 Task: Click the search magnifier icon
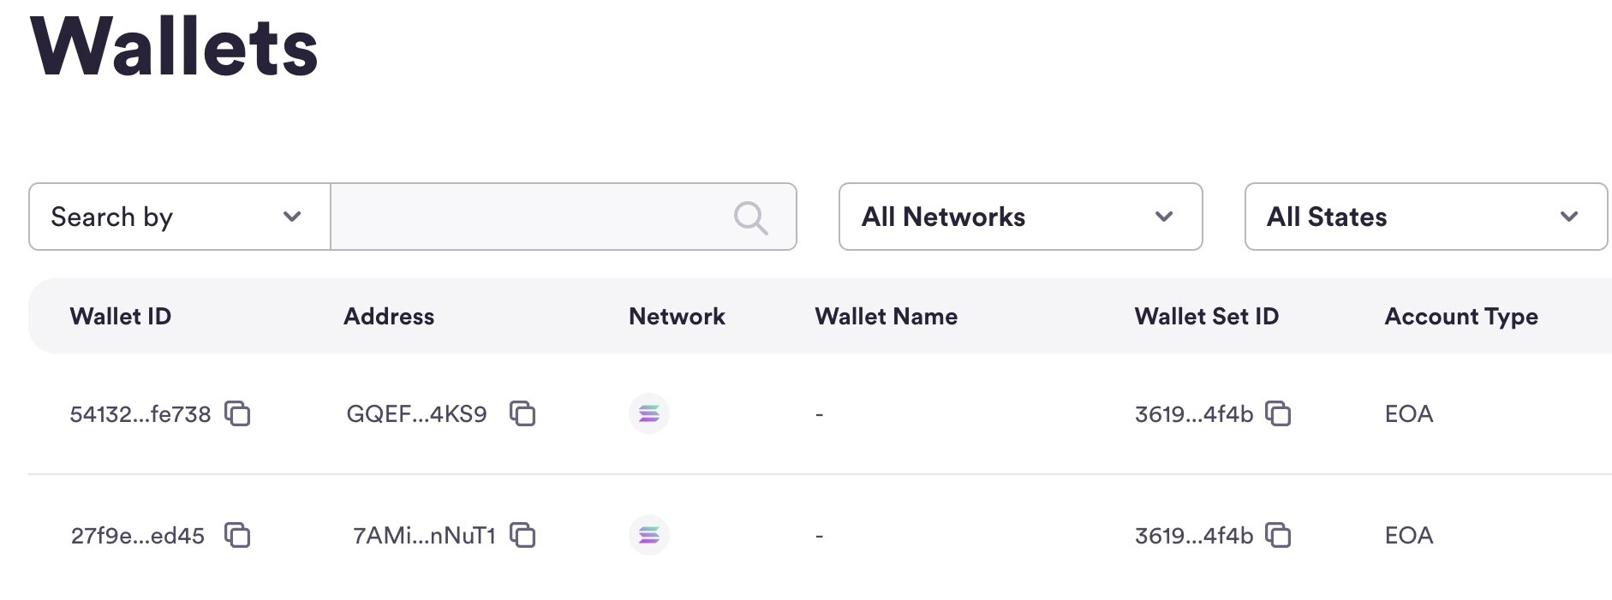tap(750, 217)
